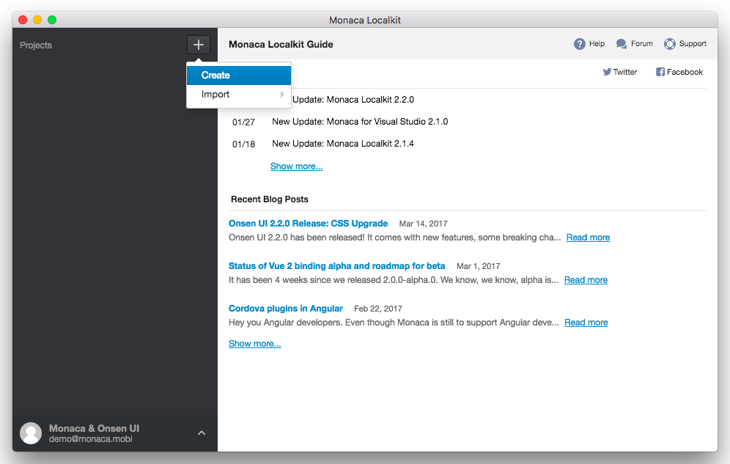
Task: Open Onsen UI 2.2.0 Release blog post
Action: [309, 224]
